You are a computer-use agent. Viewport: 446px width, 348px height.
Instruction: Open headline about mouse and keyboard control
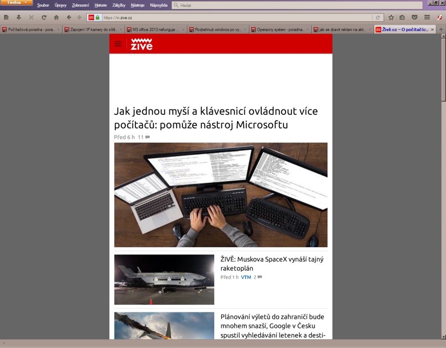(216, 118)
